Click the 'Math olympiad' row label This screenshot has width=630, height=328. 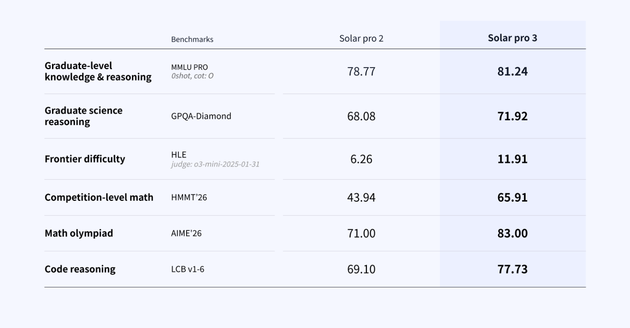(79, 233)
